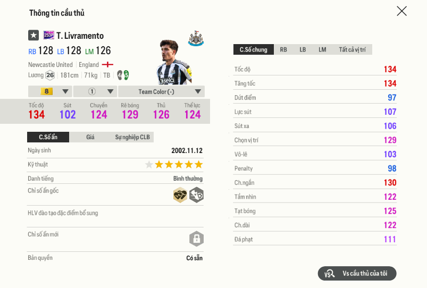This screenshot has width=427, height=288.
Task: Select the RB position stats tab
Action: point(283,49)
